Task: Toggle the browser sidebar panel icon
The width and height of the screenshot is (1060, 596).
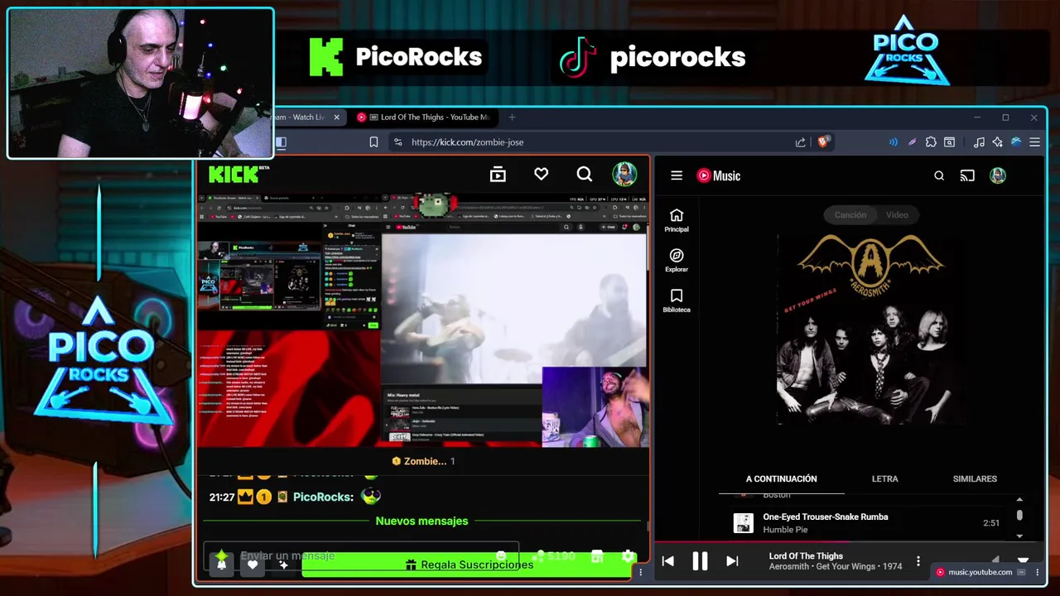Action: point(281,142)
